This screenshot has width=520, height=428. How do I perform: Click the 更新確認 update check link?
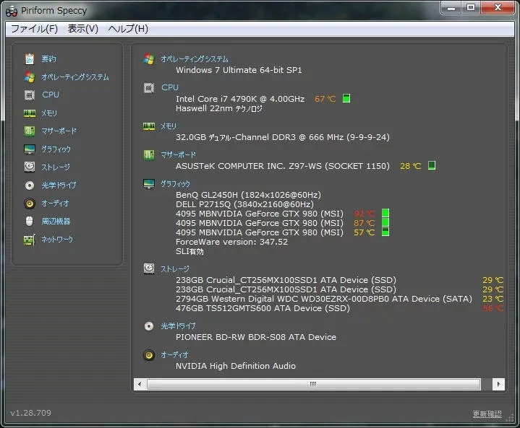pyautogui.click(x=487, y=414)
